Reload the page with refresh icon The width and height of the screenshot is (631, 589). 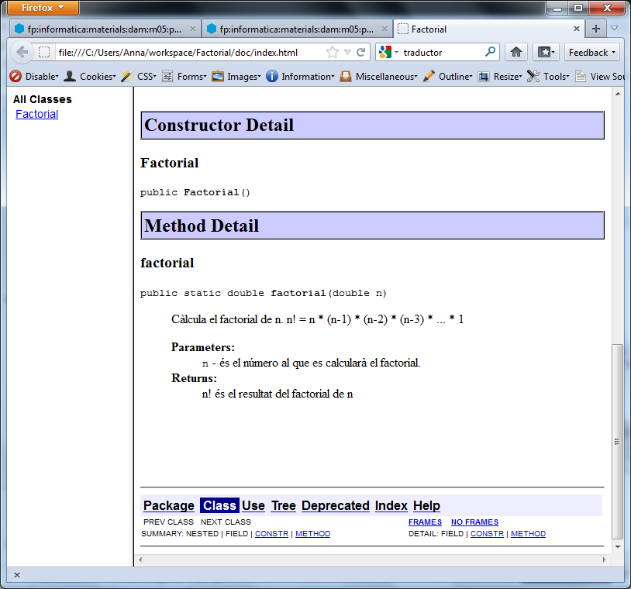(x=360, y=52)
